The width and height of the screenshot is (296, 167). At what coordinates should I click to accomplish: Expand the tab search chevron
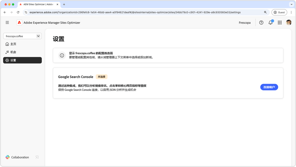tap(291, 4)
